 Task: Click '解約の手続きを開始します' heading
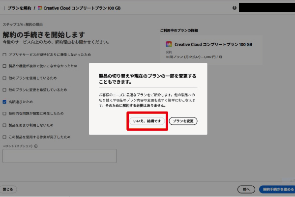[44, 35]
